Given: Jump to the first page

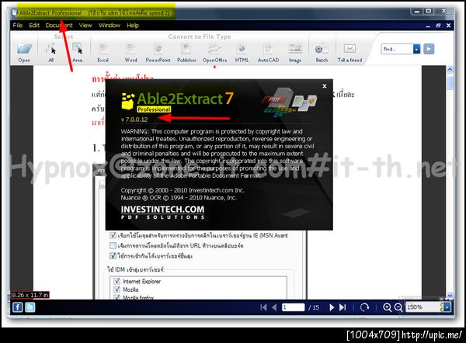Looking at the screenshot, I should (x=263, y=307).
